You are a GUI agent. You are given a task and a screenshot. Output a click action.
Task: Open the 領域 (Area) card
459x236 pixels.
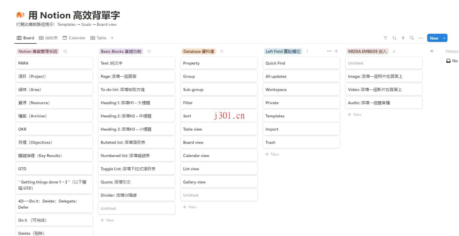[x=54, y=90]
